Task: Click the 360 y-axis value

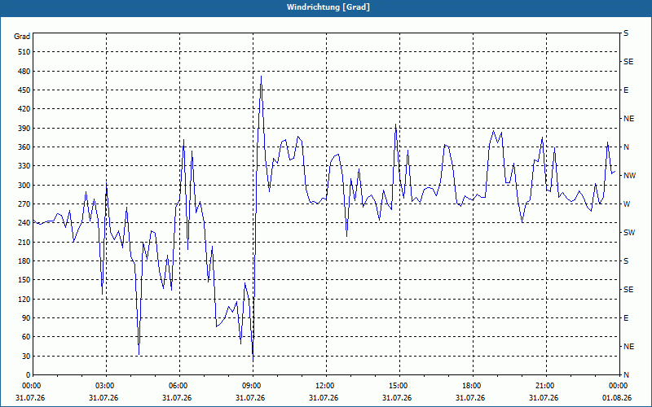Action: coord(24,147)
